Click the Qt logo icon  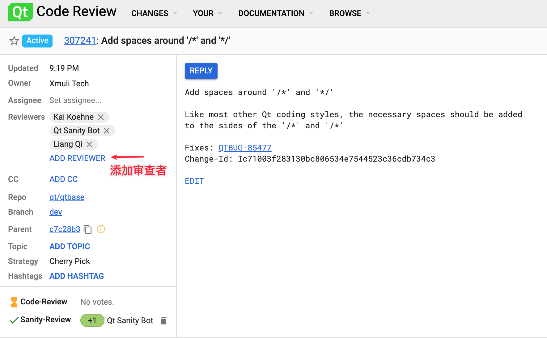[x=20, y=12]
